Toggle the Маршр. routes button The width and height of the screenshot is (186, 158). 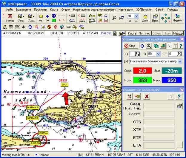(x=178, y=33)
